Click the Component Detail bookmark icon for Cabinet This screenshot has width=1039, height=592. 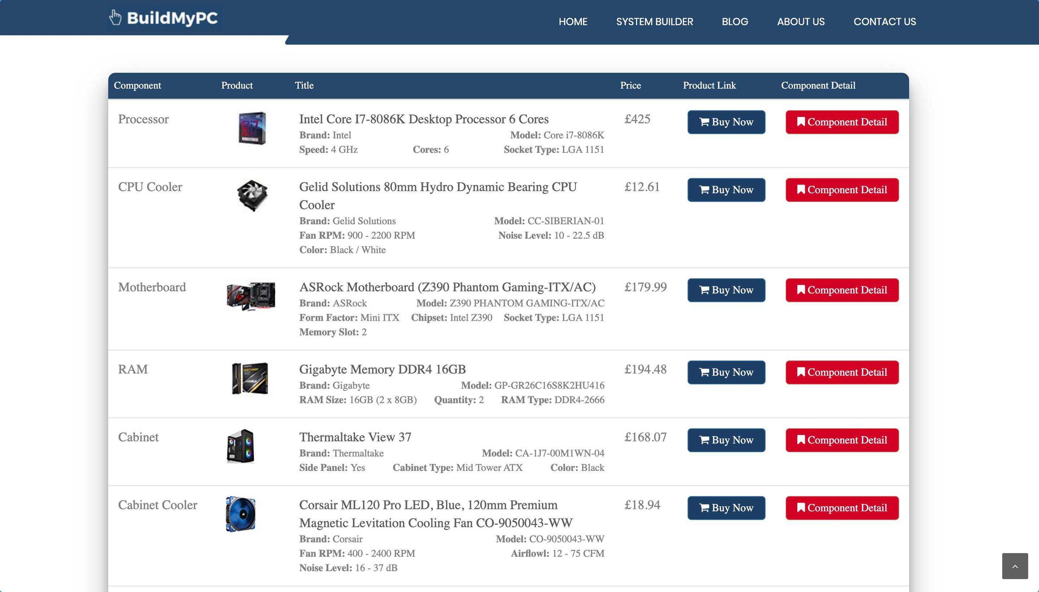[800, 440]
